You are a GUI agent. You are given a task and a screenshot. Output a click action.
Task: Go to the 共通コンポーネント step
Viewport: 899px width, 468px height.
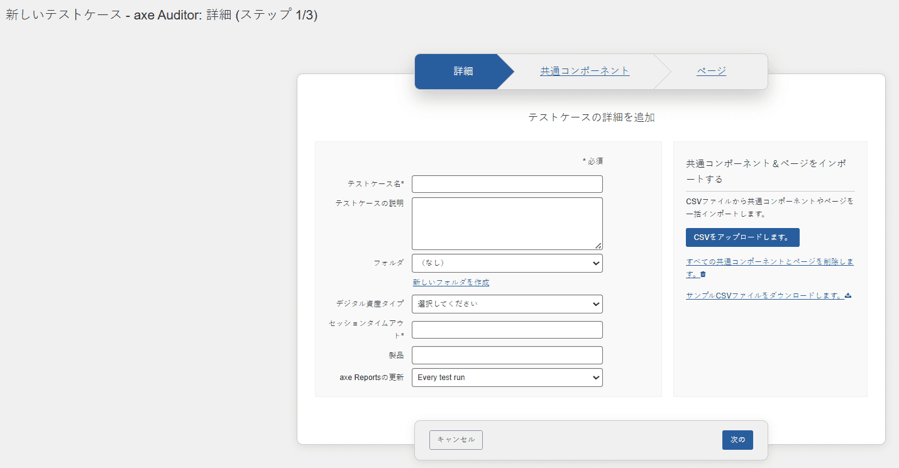click(584, 72)
